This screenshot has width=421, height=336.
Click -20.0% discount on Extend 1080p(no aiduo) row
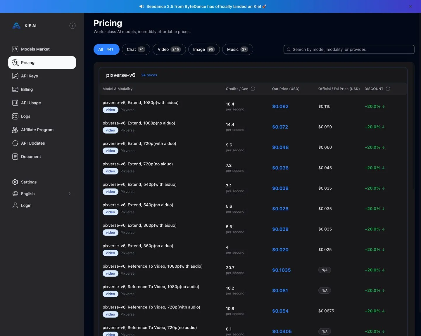coord(375,127)
